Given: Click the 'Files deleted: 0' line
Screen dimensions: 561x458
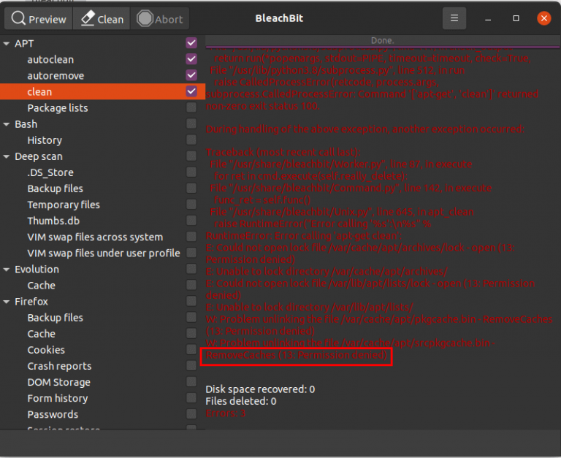Looking at the screenshot, I should [241, 401].
